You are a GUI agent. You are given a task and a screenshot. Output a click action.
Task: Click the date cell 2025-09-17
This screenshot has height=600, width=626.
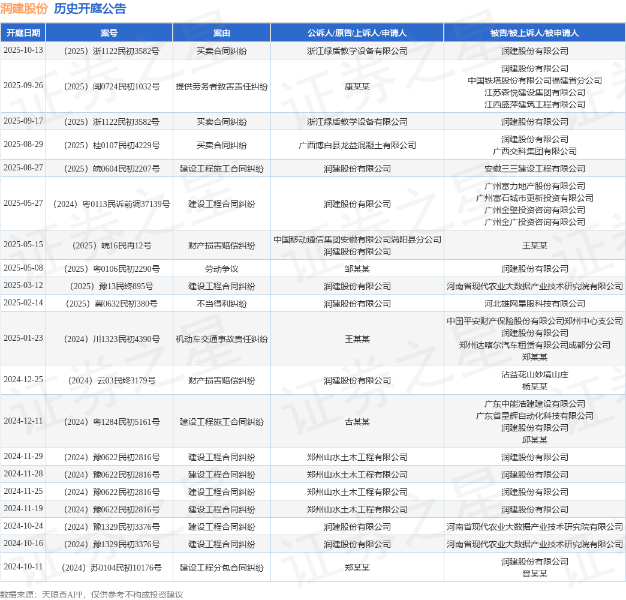coord(23,121)
